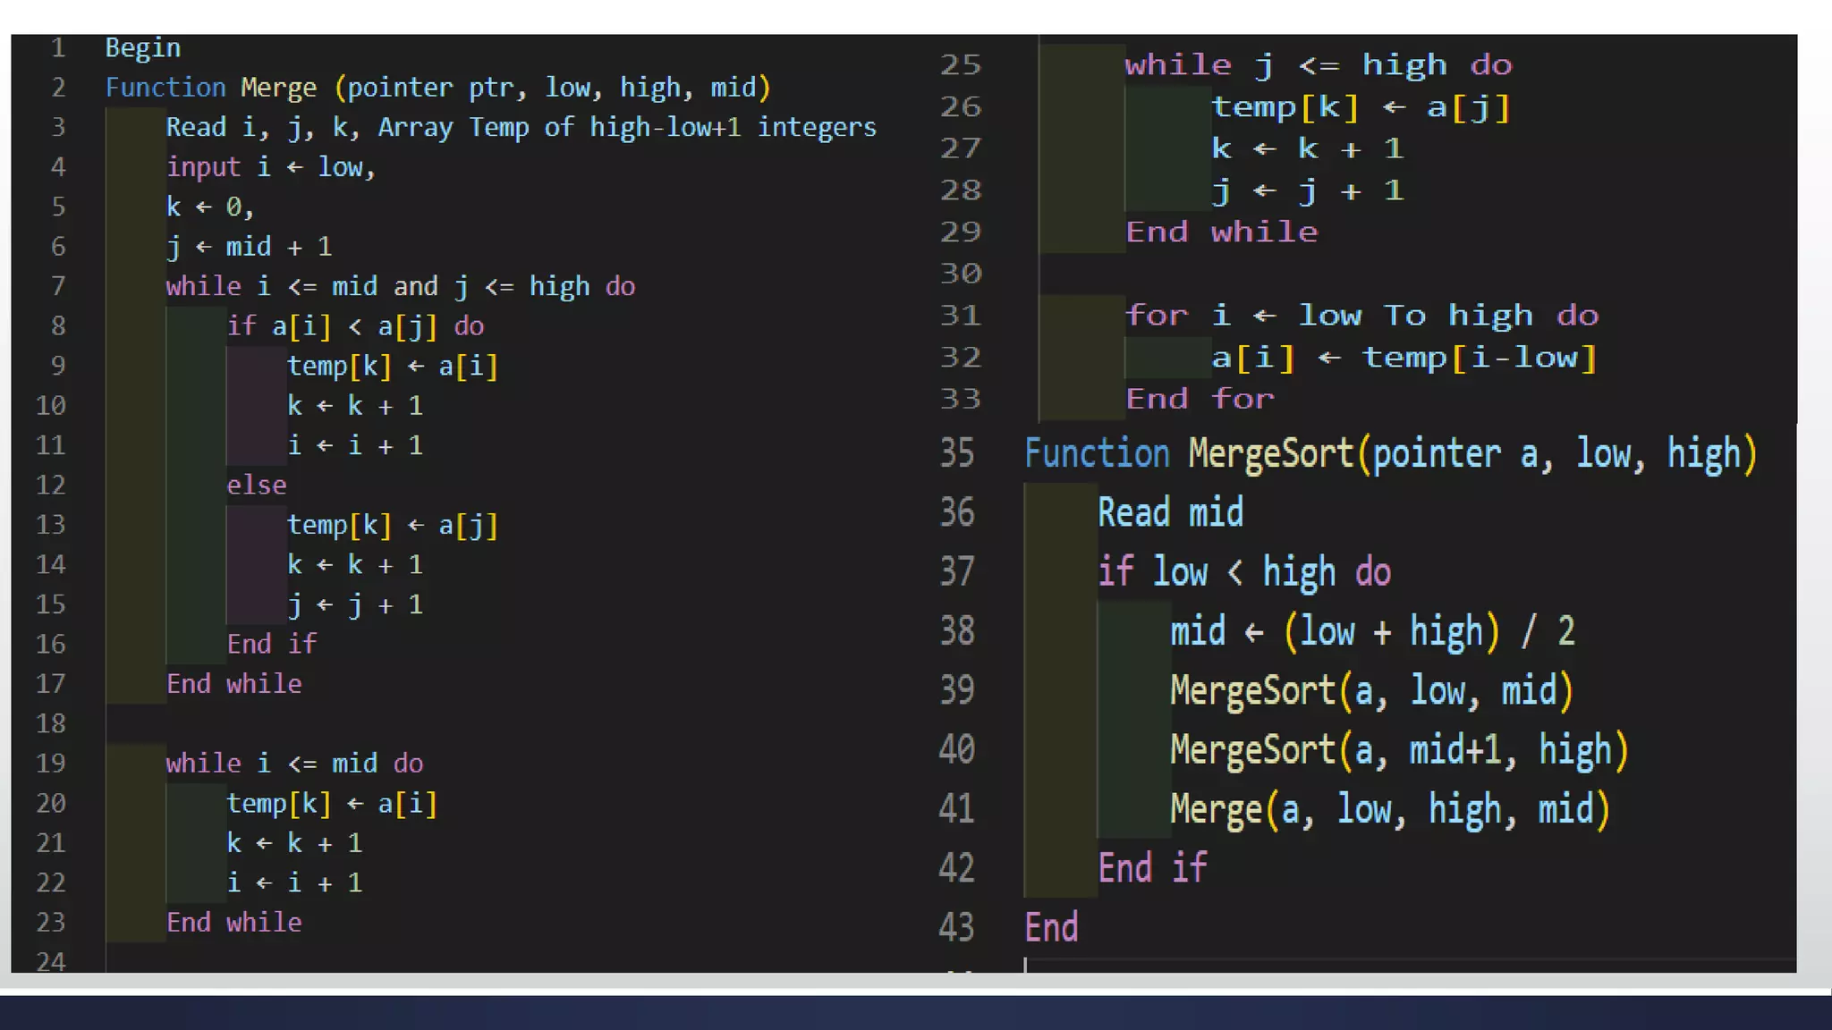Click 'End while' on line 23
The image size is (1832, 1030).
234,923
